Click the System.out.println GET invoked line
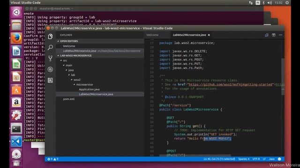 (x=205, y=134)
